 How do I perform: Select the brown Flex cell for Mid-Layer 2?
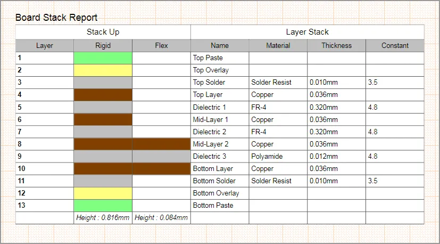(x=161, y=144)
